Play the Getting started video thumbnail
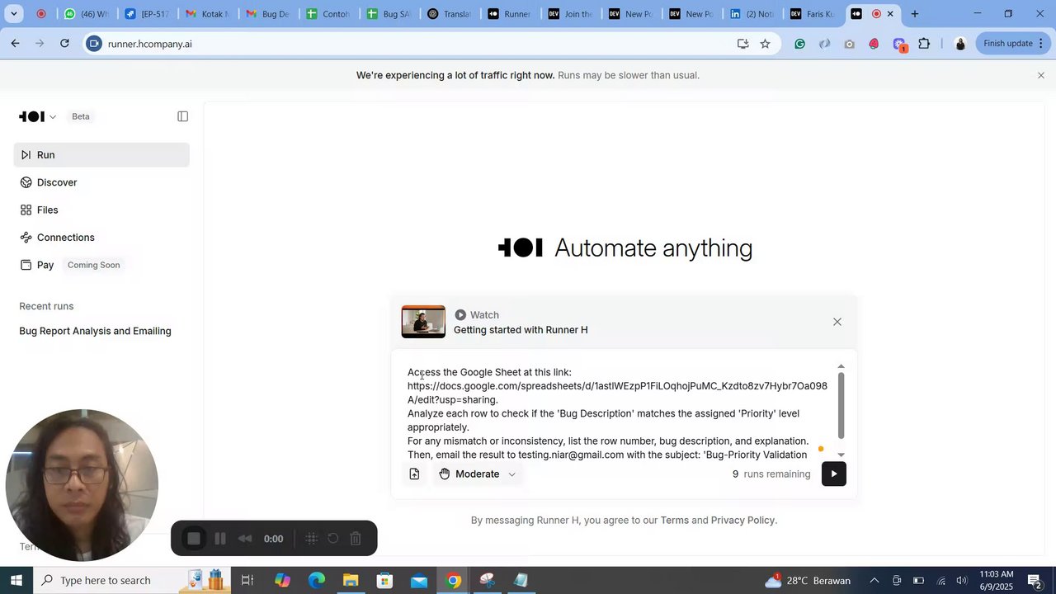Screen dimensions: 1056x594 (x=423, y=322)
